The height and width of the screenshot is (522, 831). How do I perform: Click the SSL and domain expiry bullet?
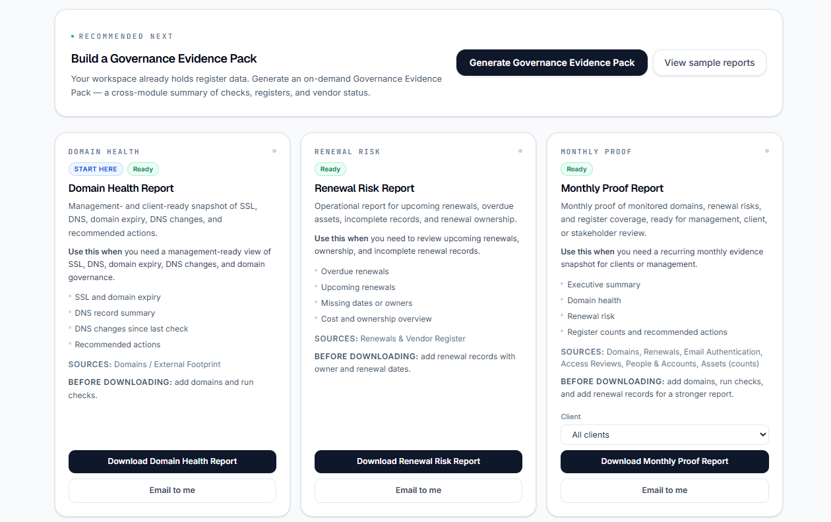click(x=117, y=297)
